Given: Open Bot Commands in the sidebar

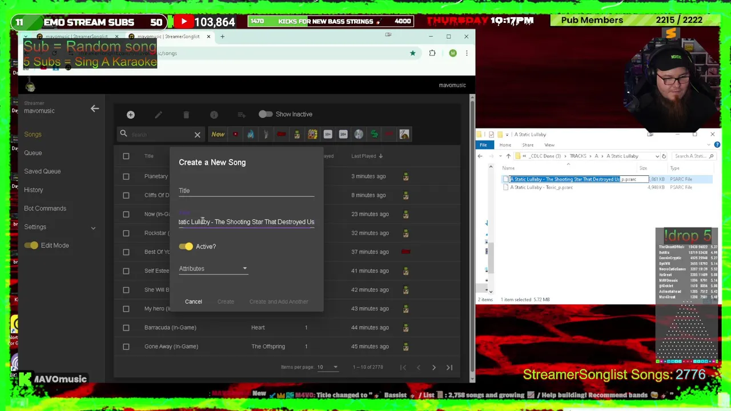Looking at the screenshot, I should point(45,208).
